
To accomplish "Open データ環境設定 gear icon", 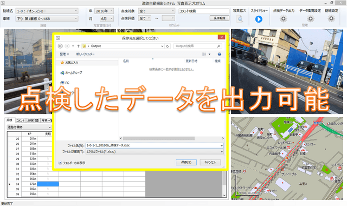I will click(310, 19).
